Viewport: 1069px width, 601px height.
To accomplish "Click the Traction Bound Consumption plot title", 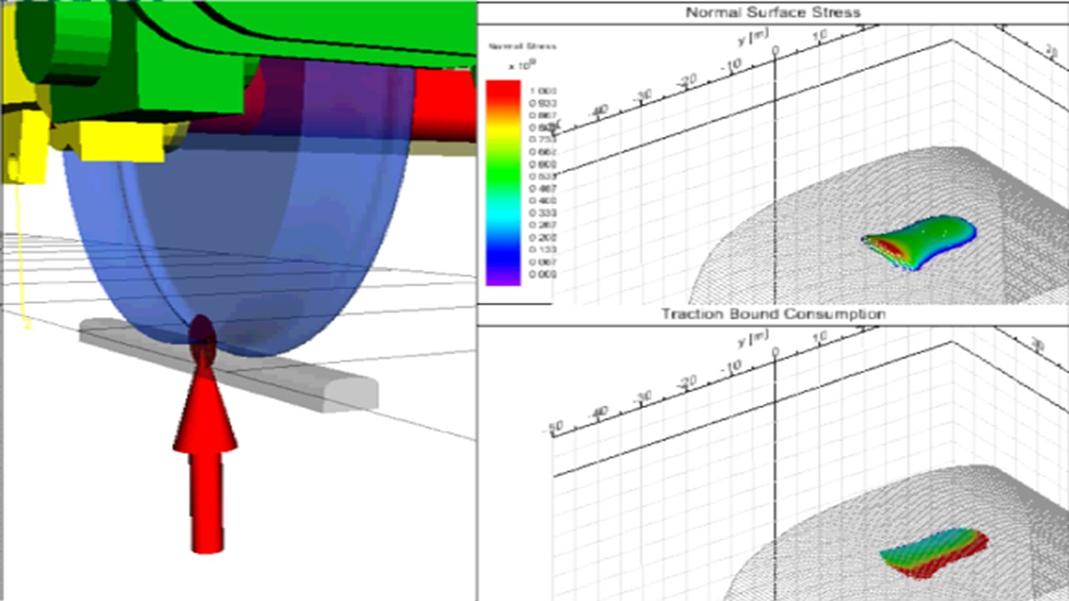I will pos(773,314).
